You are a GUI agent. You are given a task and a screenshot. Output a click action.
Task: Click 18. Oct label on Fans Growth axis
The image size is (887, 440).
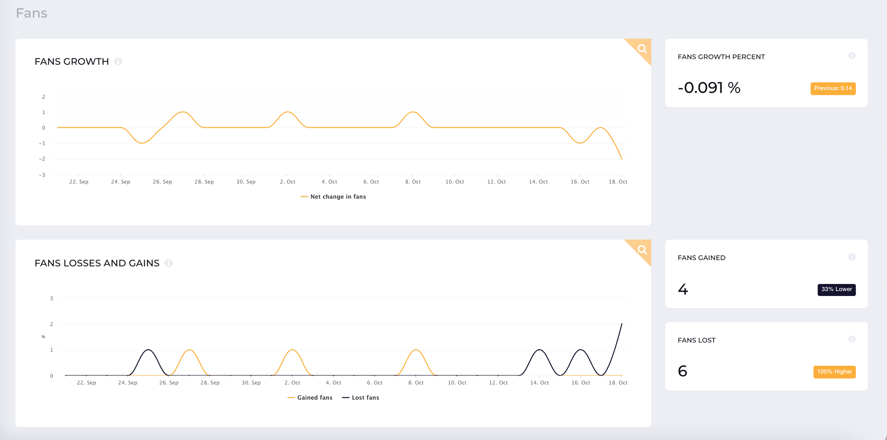coord(618,182)
